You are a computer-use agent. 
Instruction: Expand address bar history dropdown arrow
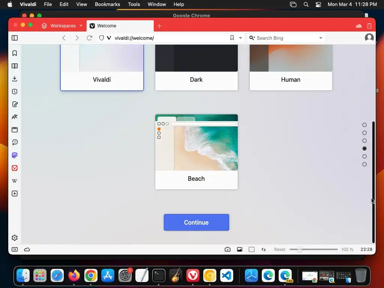point(240,38)
